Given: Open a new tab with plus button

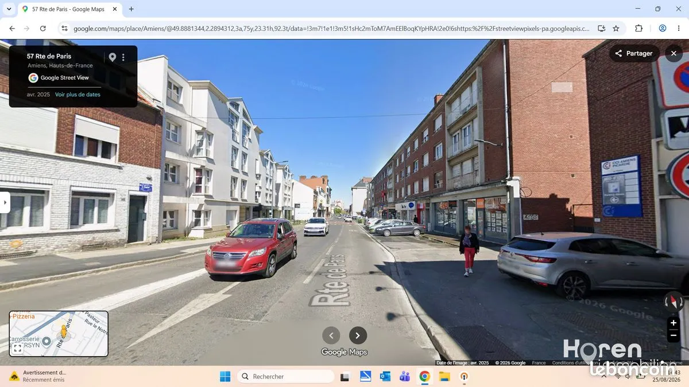Looking at the screenshot, I should (131, 9).
